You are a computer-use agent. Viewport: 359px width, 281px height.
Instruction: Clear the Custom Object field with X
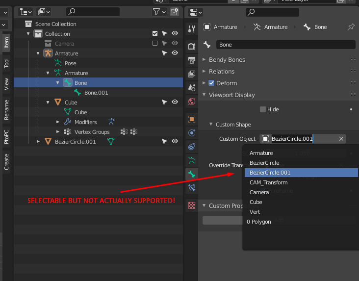click(x=341, y=139)
